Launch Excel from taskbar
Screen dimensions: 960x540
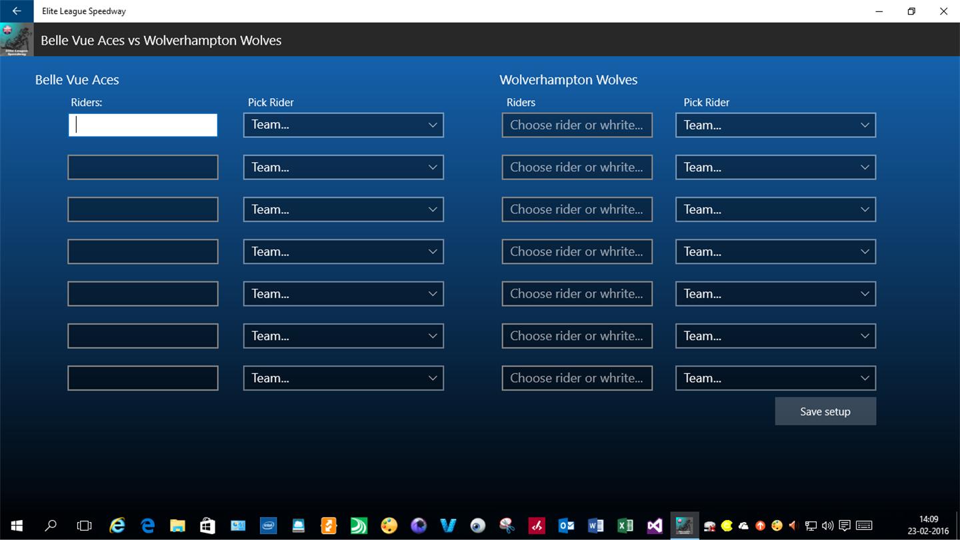coord(625,526)
